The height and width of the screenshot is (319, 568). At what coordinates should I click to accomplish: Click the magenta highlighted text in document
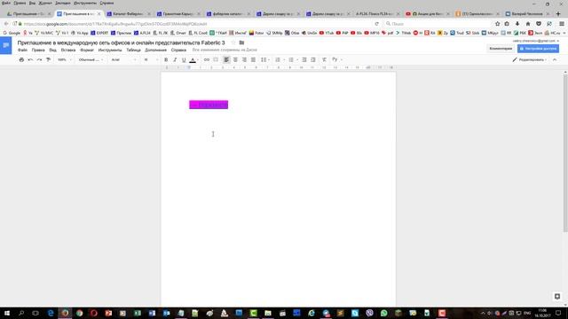click(209, 105)
